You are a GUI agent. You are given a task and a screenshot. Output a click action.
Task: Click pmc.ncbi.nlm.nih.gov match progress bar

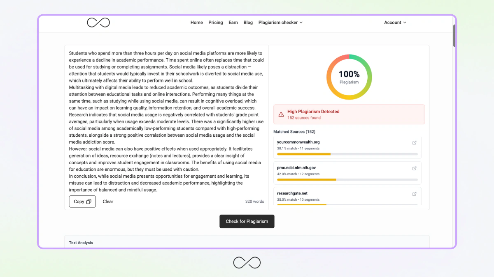347,179
